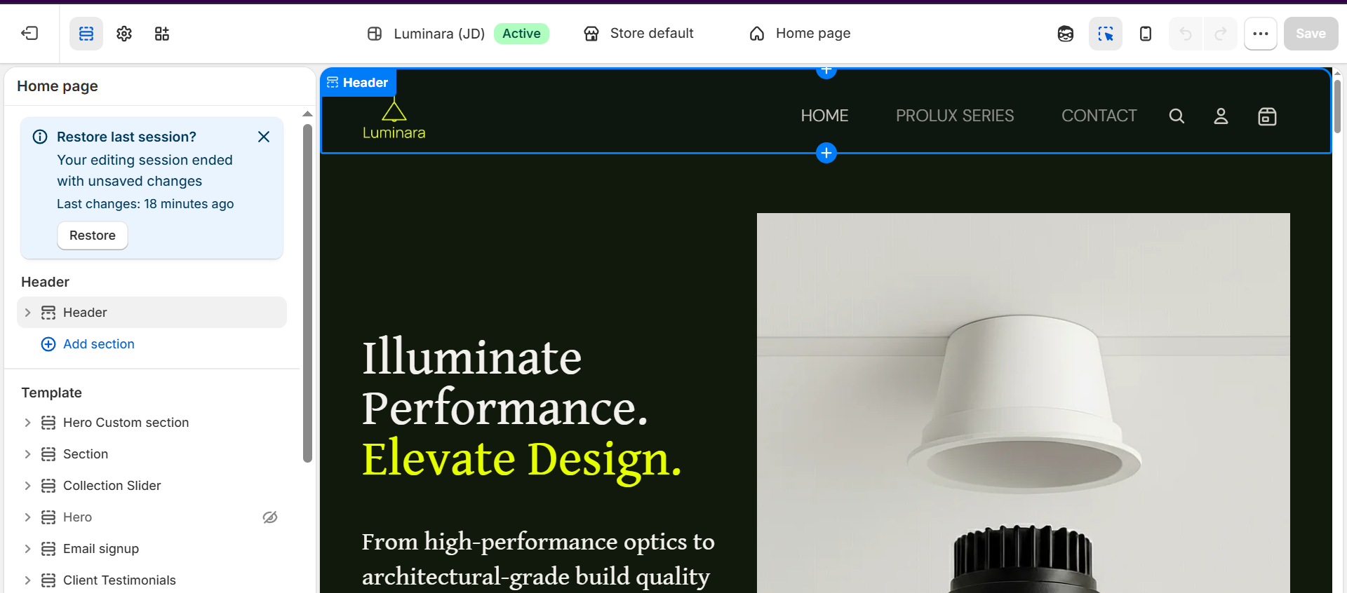
Task: Show the hidden Hero section
Action: click(270, 517)
